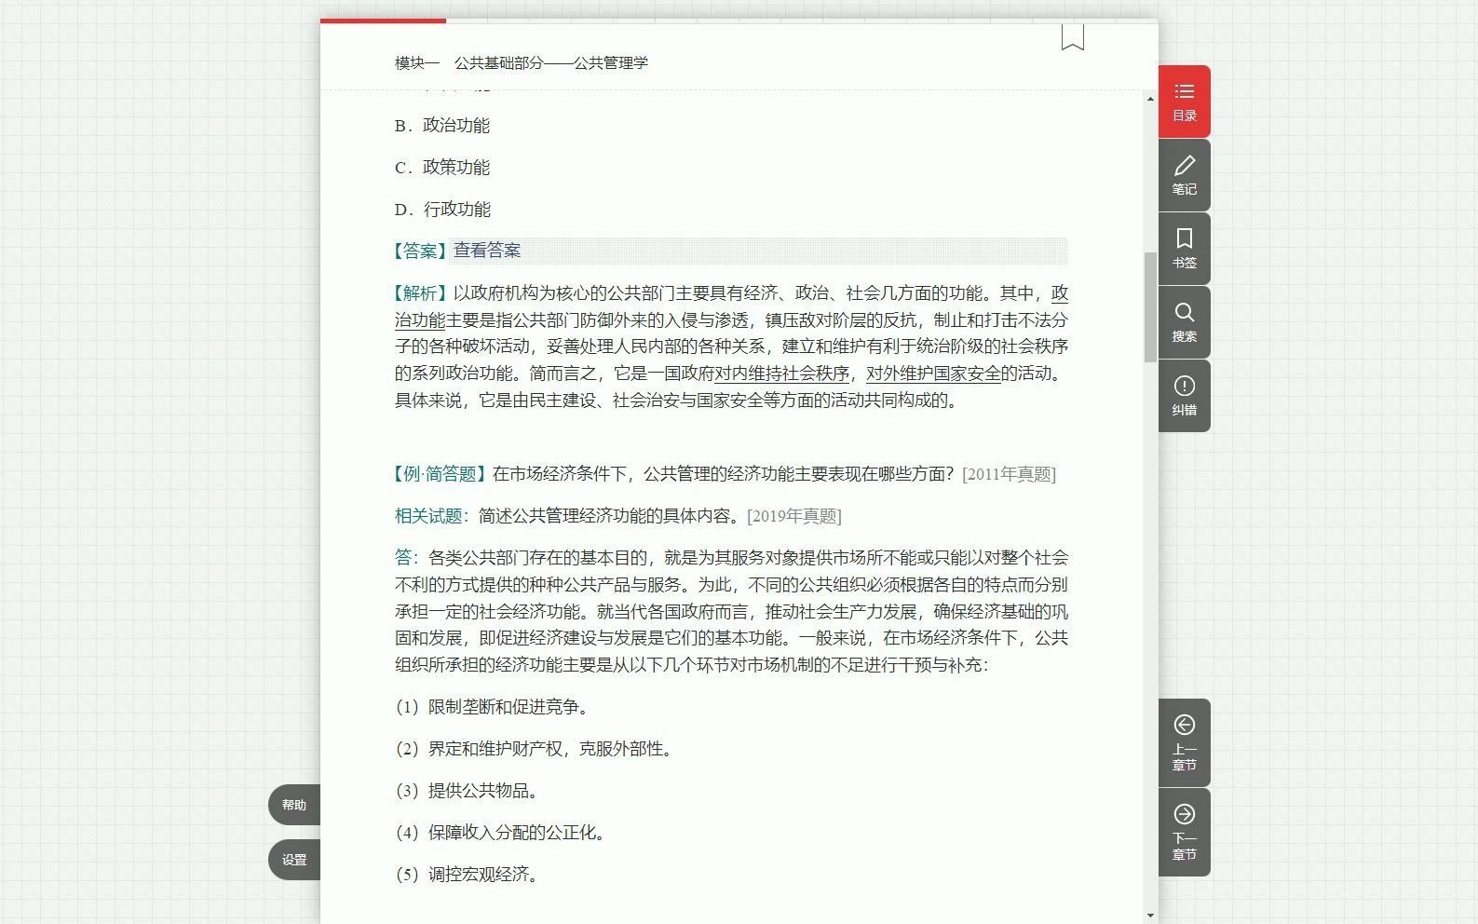Open the 搜索 search tool

pos(1184,322)
